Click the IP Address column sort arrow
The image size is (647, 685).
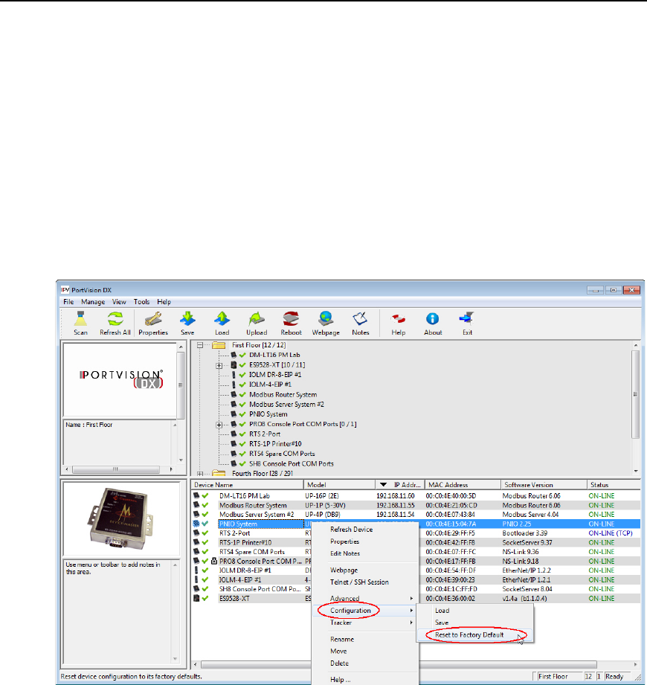383,484
